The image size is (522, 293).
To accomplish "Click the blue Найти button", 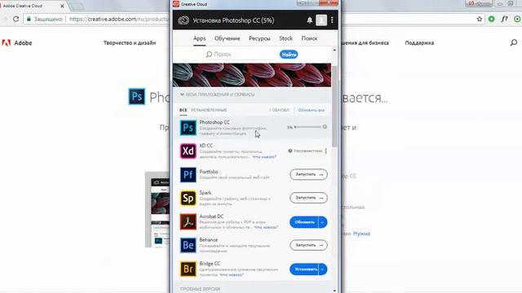I will click(x=289, y=55).
